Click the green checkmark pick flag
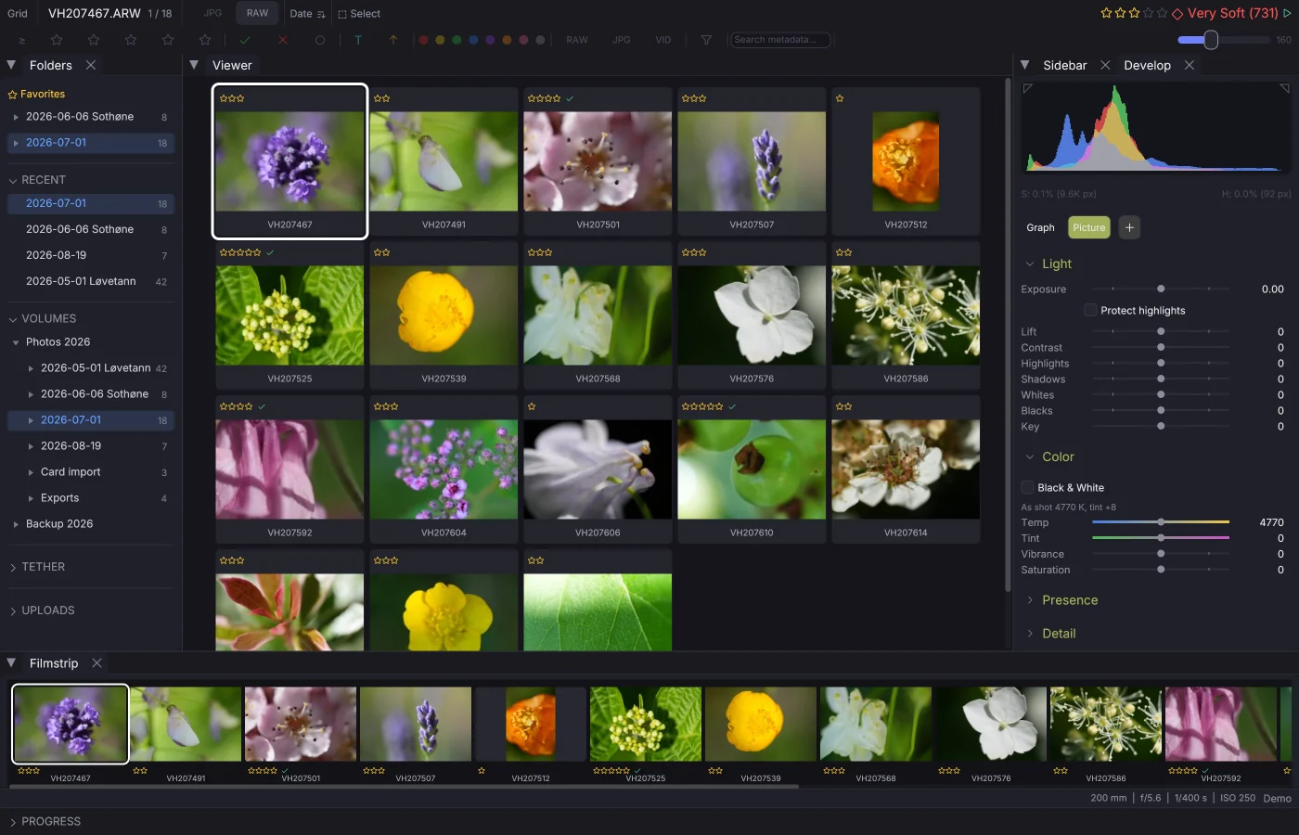This screenshot has width=1299, height=835. 245,40
